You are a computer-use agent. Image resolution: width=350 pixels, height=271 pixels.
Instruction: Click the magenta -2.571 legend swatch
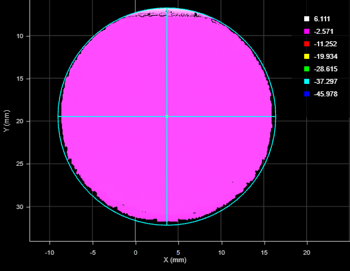307,31
